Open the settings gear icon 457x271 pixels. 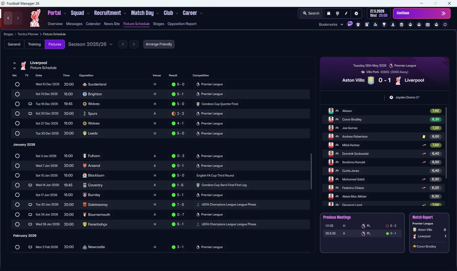(x=356, y=13)
